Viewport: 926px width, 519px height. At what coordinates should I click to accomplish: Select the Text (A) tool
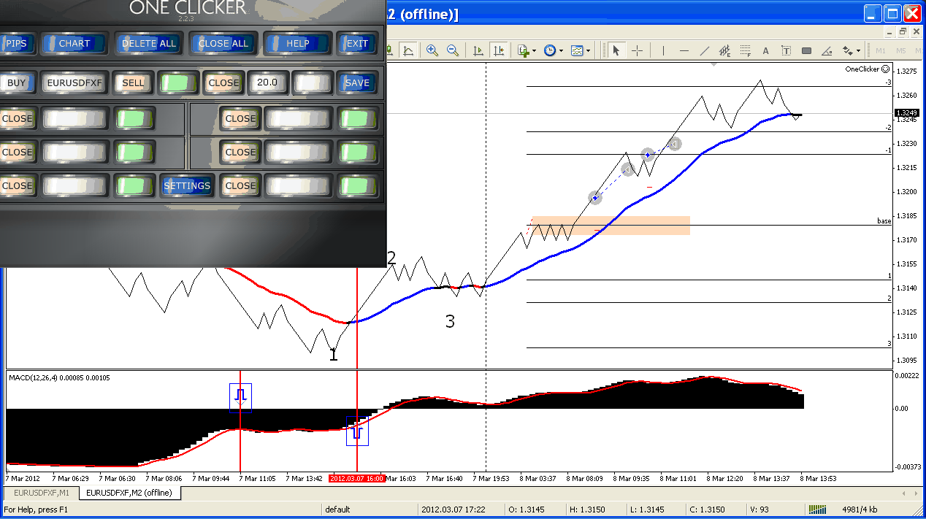pos(765,50)
